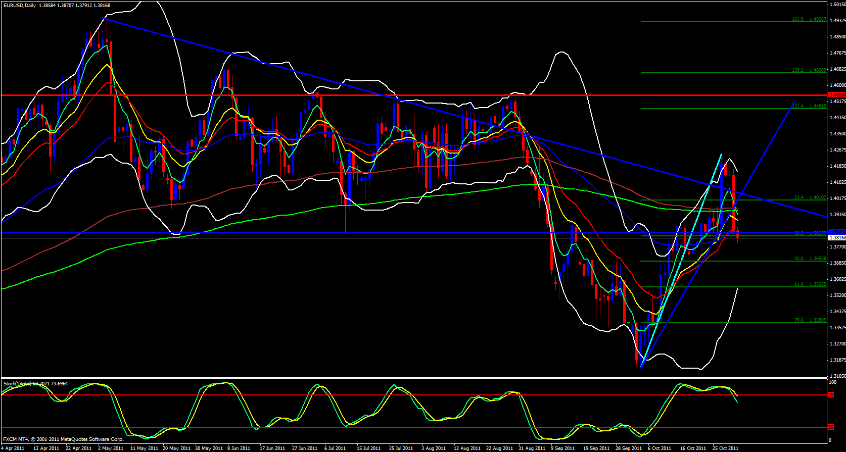
Task: Select the 6 Jul 2011 date marker
Action: (x=335, y=448)
